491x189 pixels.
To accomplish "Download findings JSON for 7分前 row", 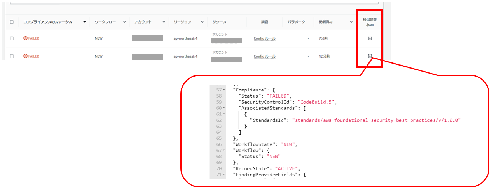I will pos(370,38).
